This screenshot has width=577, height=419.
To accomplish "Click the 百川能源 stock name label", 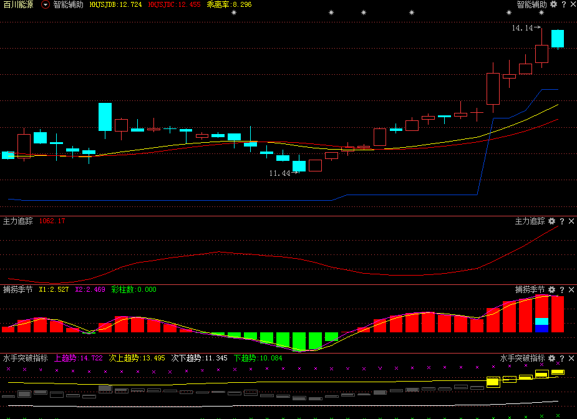I will [x=18, y=5].
